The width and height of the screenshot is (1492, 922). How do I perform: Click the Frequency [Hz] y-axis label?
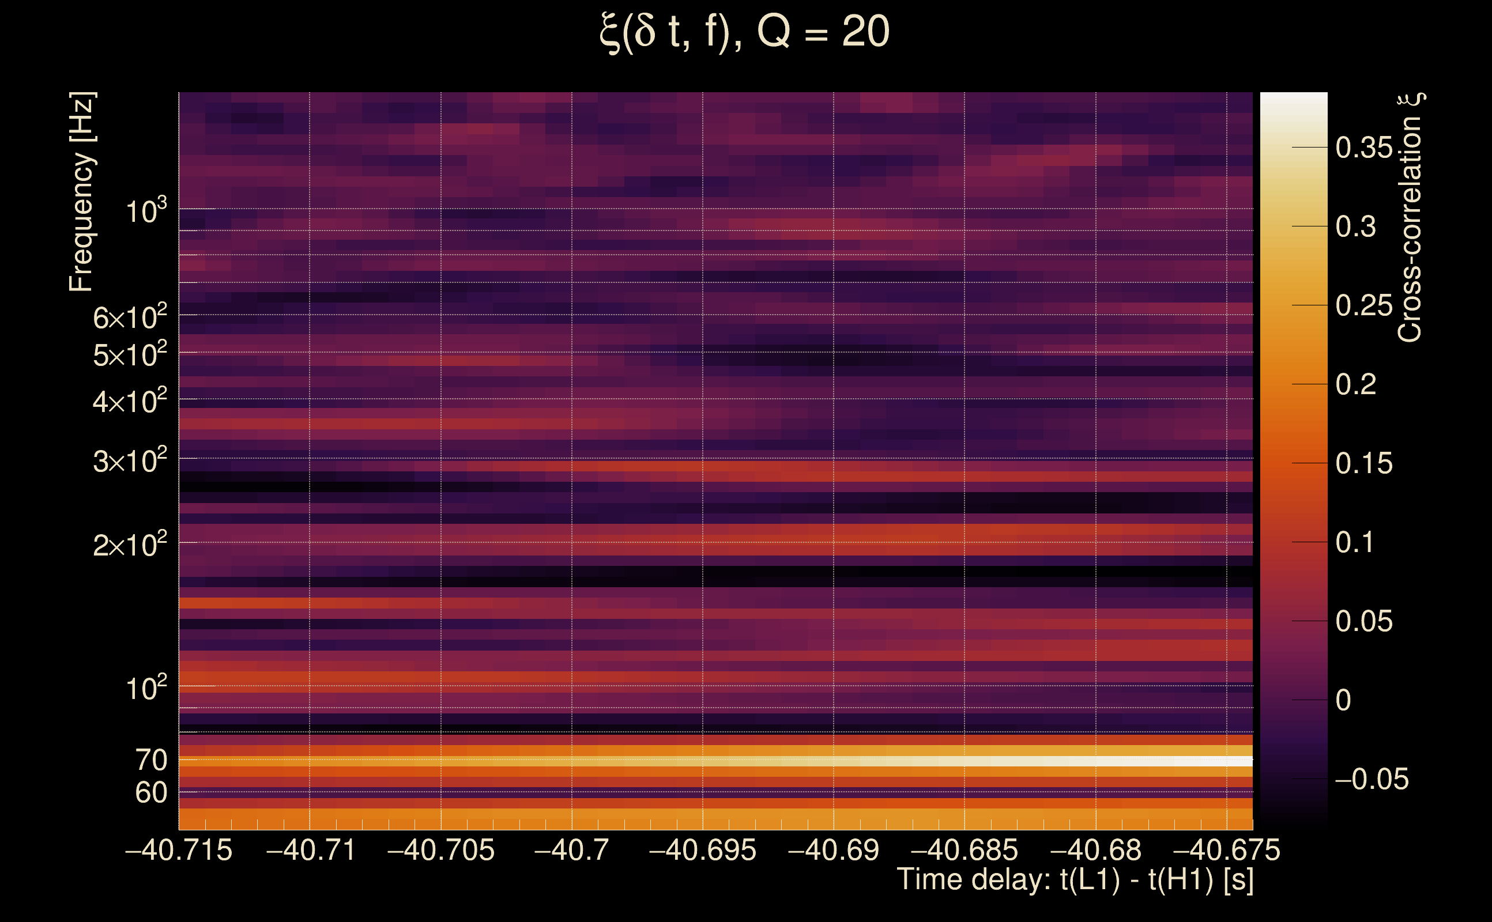click(x=81, y=192)
